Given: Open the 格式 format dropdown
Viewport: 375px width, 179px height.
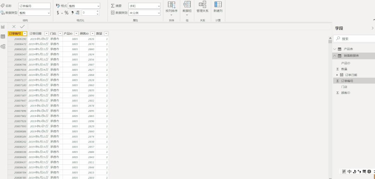Looking at the screenshot, I should [84, 6].
